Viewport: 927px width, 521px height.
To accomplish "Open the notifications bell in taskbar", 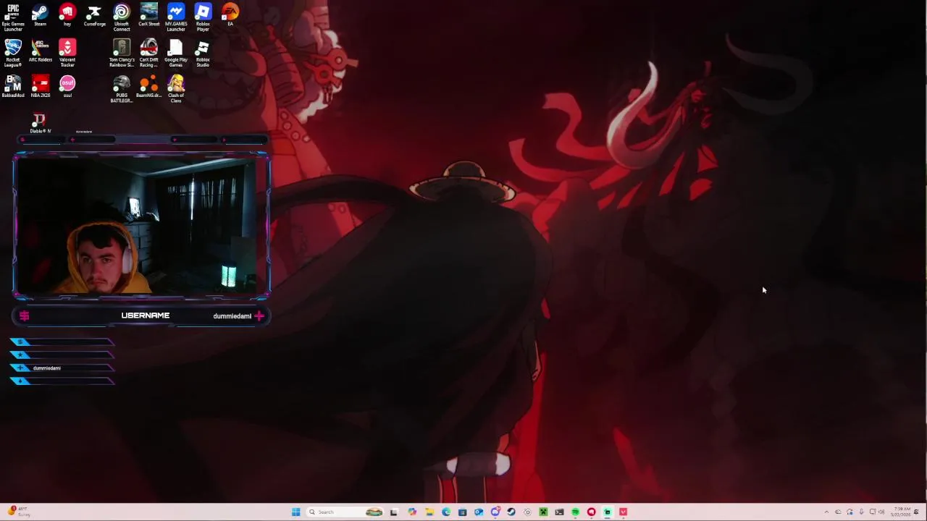I will pos(916,512).
